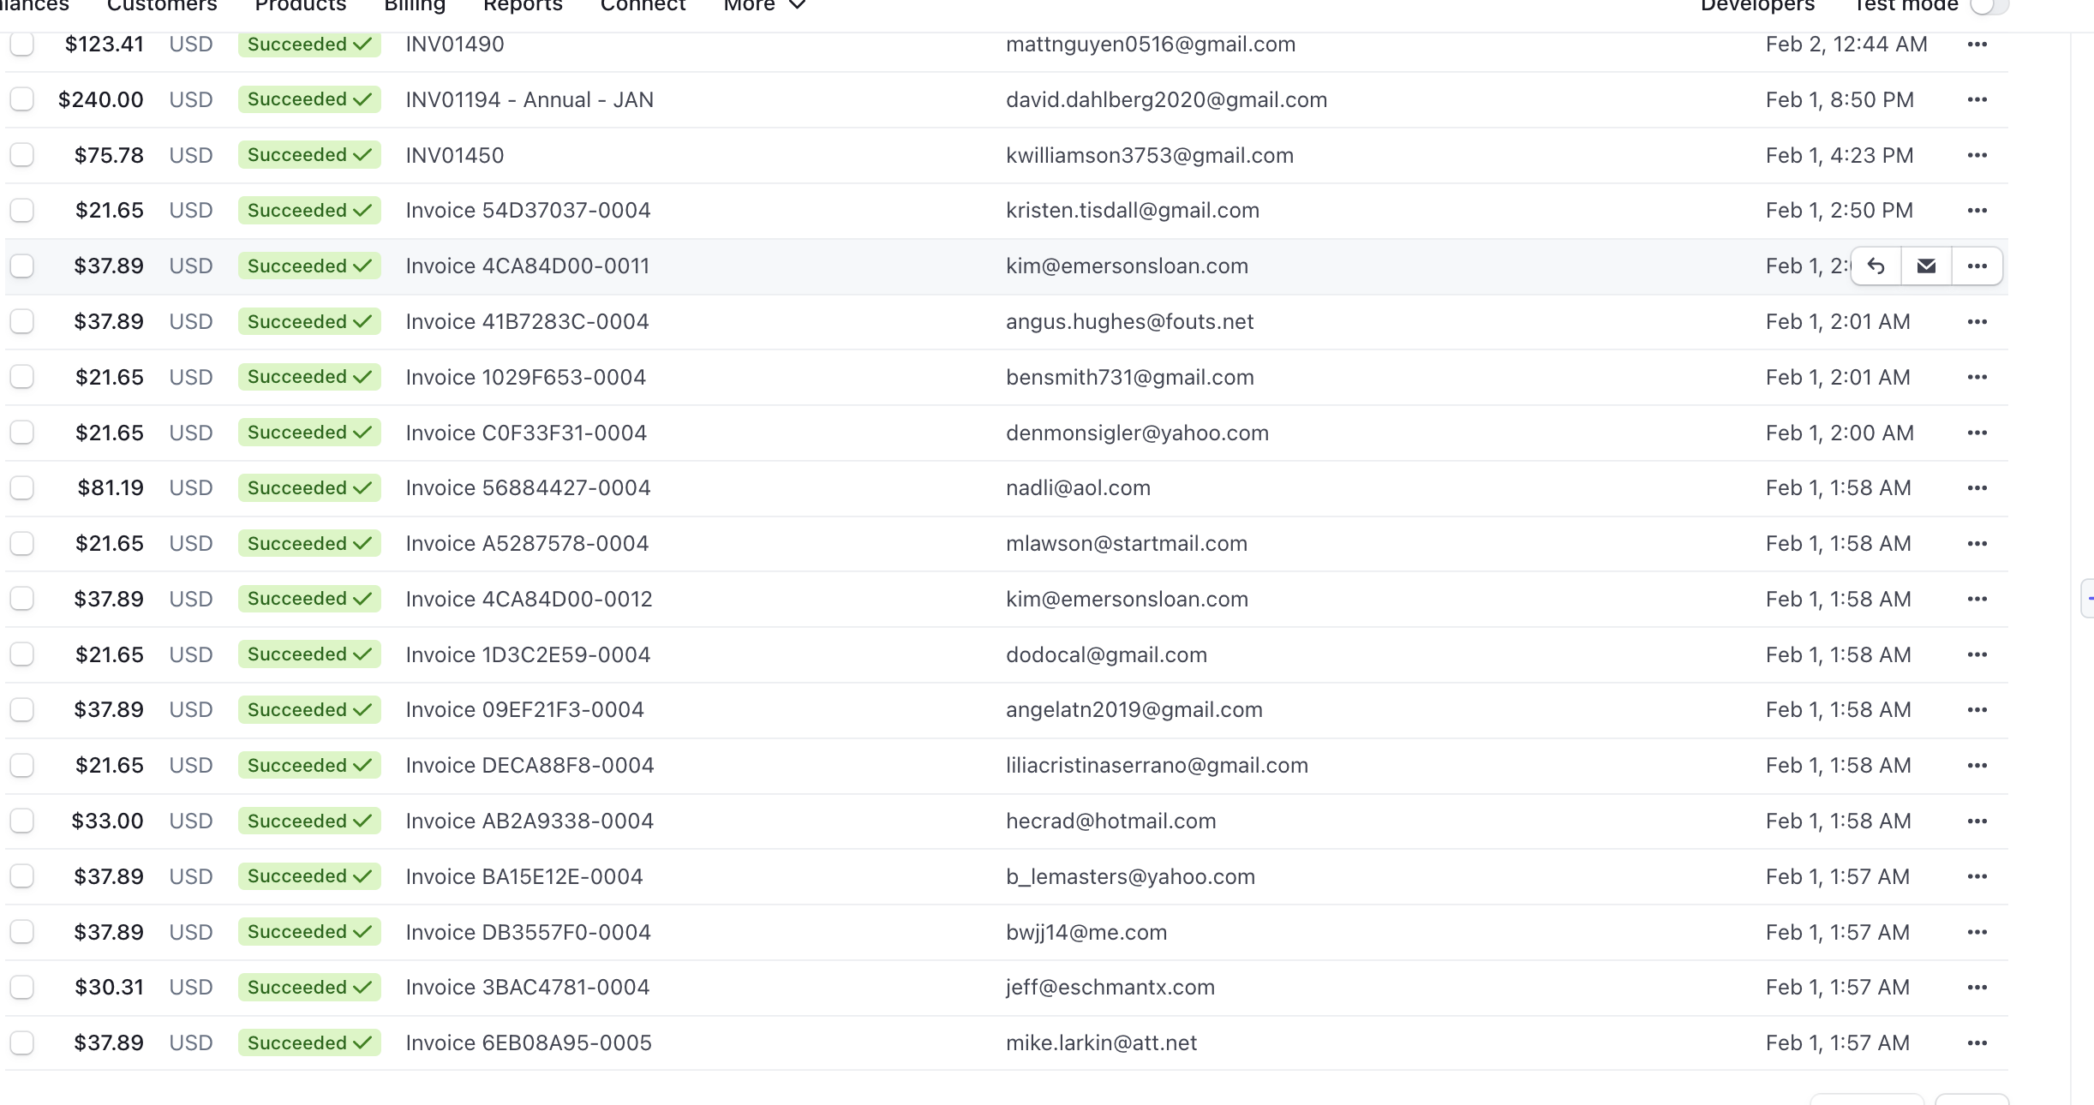Open the Developers link
The height and width of the screenshot is (1105, 2094).
pyautogui.click(x=1757, y=5)
